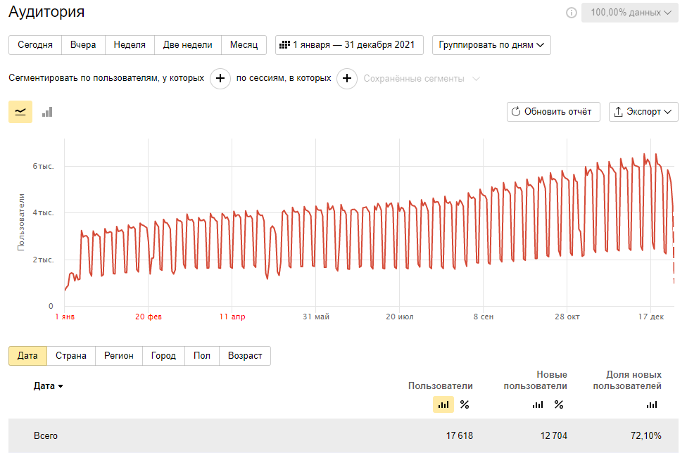This screenshot has width=687, height=453.
Task: Open date range 1 января — 31 декабря 2021
Action: 349,45
